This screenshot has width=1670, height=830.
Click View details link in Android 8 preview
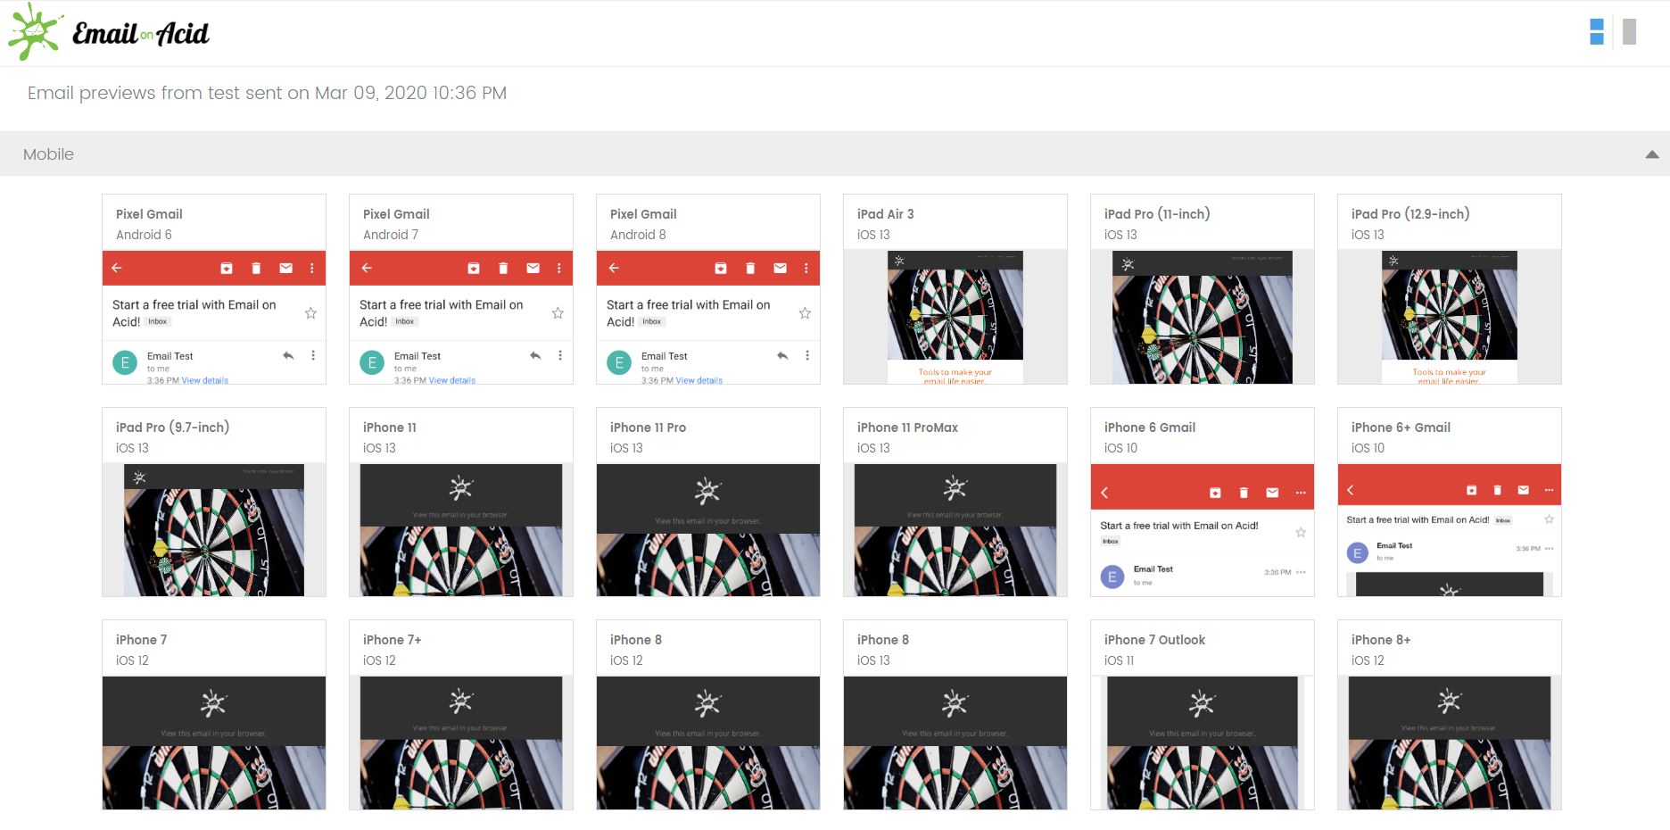pos(699,380)
